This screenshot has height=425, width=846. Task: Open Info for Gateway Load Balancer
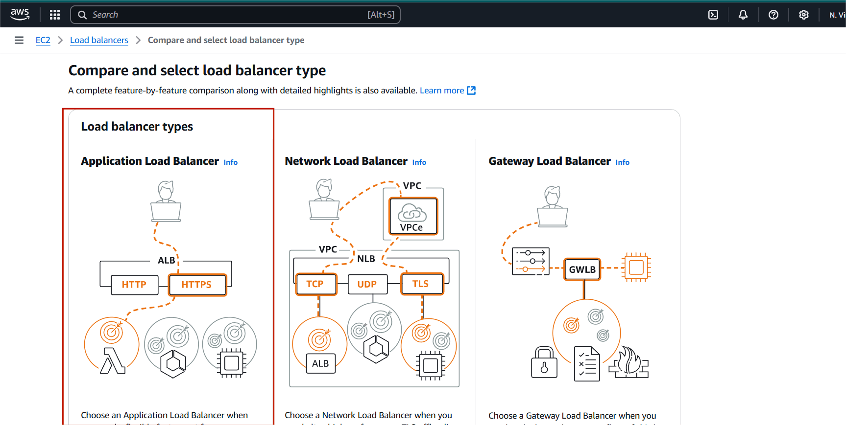click(623, 162)
